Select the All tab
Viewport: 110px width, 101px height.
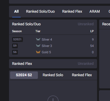(16, 12)
